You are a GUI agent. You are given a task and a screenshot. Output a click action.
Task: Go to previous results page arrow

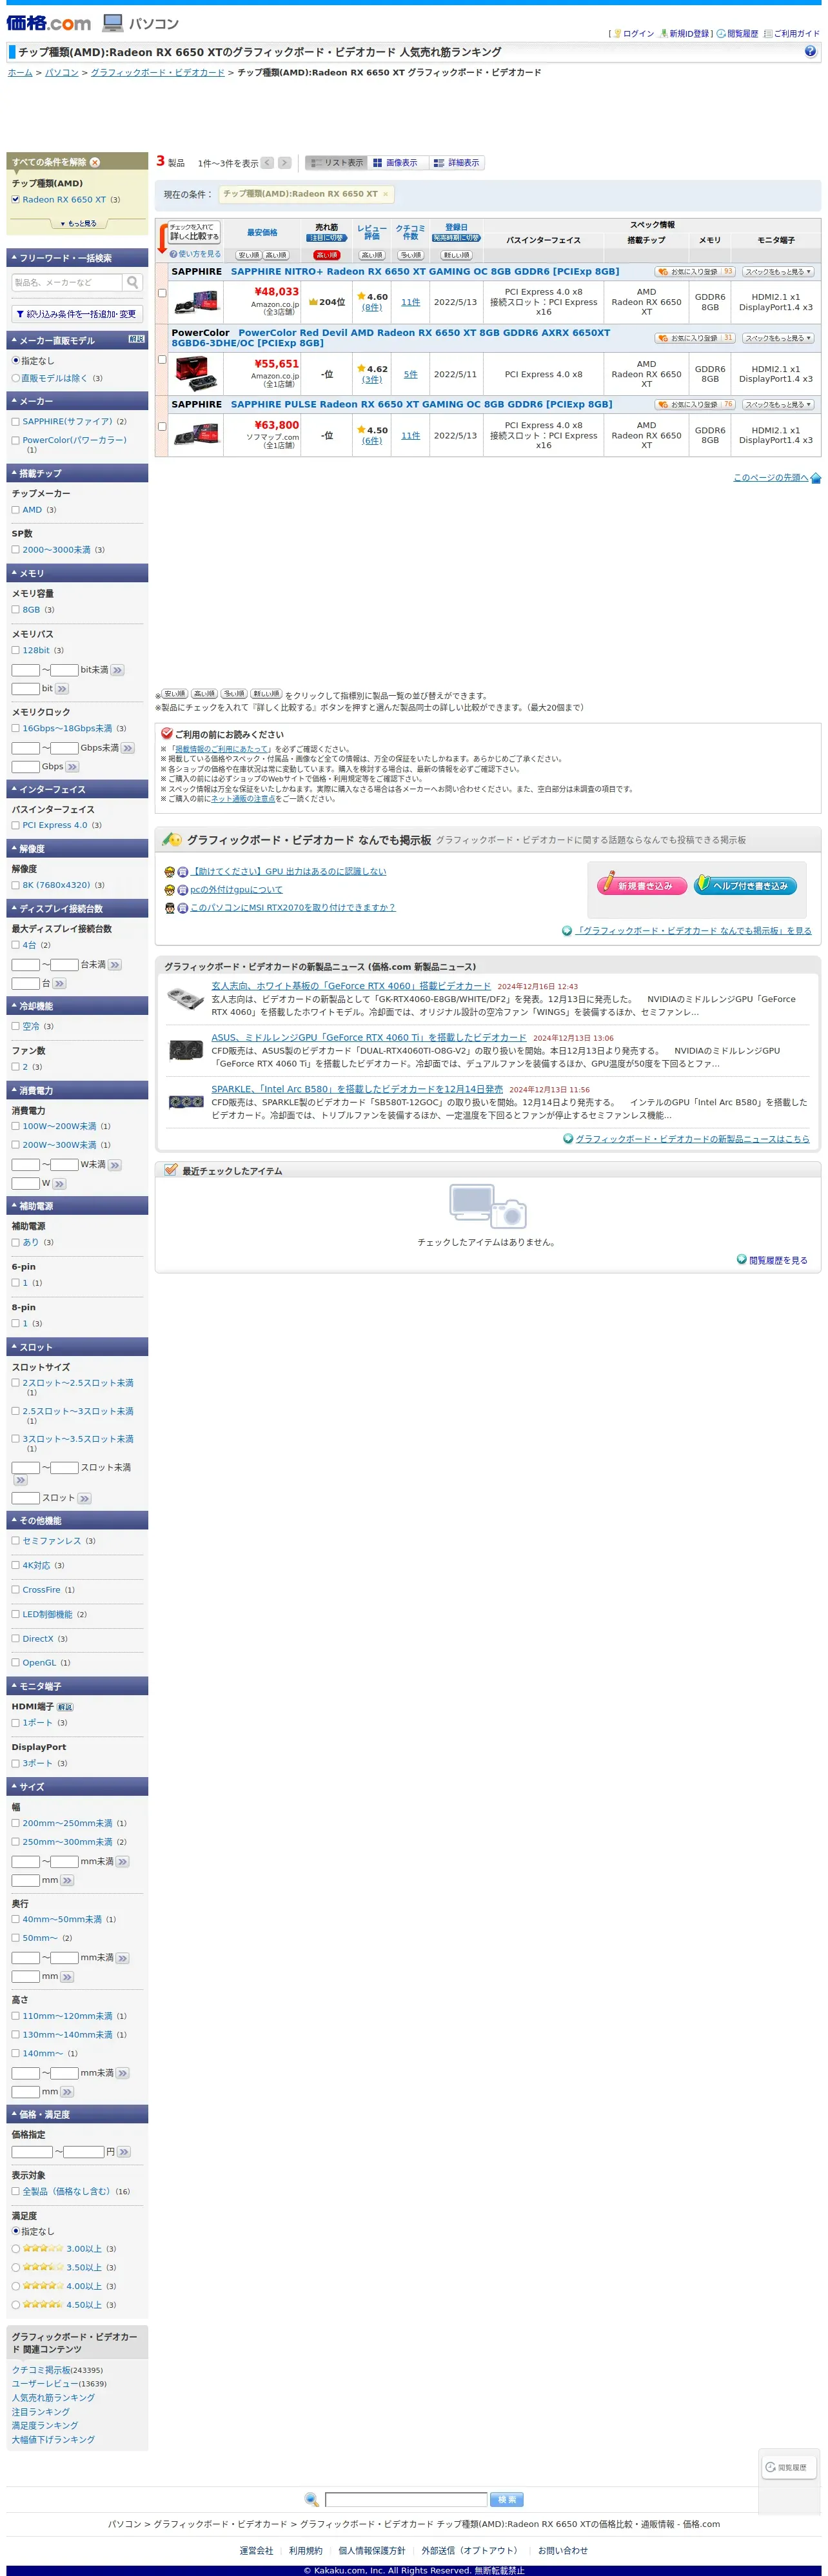pos(267,162)
